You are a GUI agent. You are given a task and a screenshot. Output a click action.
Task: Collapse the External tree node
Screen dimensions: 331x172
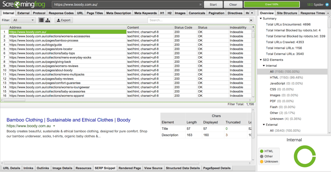(264, 125)
